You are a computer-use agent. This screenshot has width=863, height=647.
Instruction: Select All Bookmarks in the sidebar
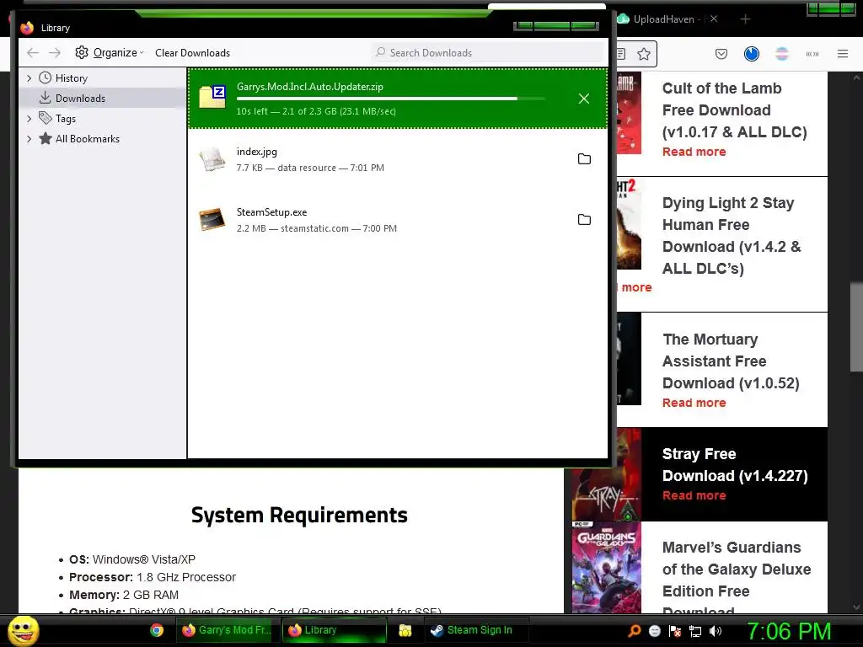pyautogui.click(x=88, y=139)
